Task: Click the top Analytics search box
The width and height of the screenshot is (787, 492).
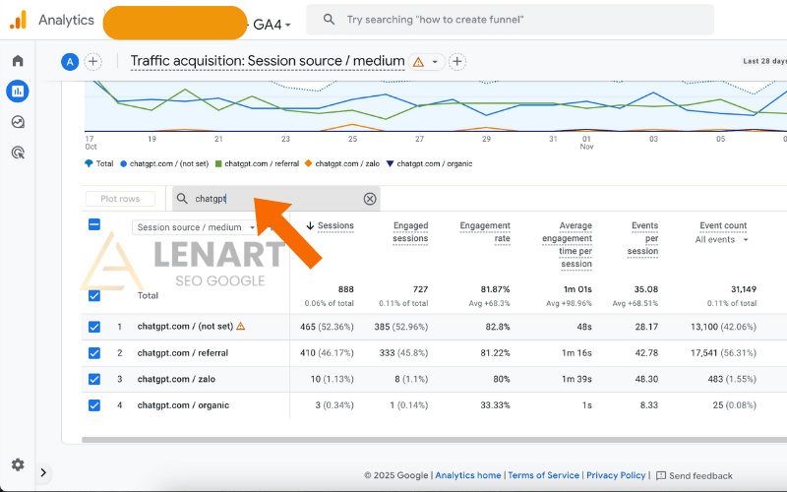Action: [510, 20]
